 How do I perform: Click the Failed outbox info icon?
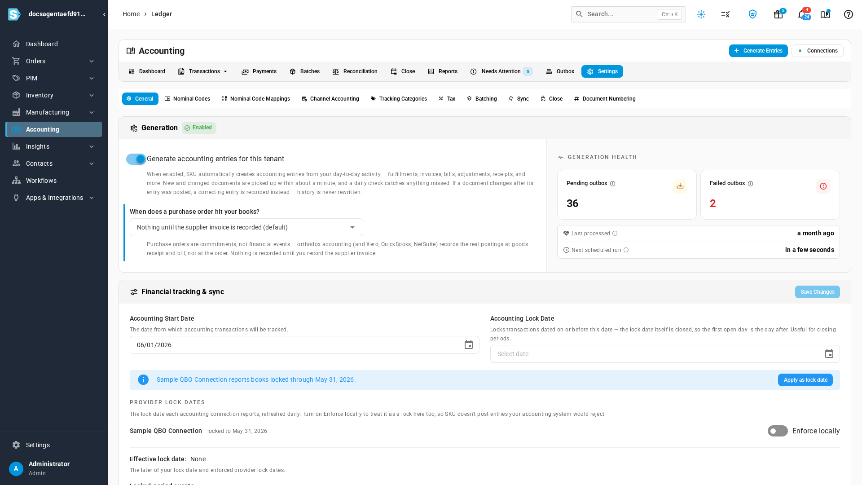click(751, 184)
